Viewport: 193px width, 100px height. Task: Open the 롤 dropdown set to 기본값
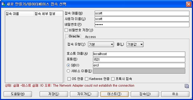135,44
